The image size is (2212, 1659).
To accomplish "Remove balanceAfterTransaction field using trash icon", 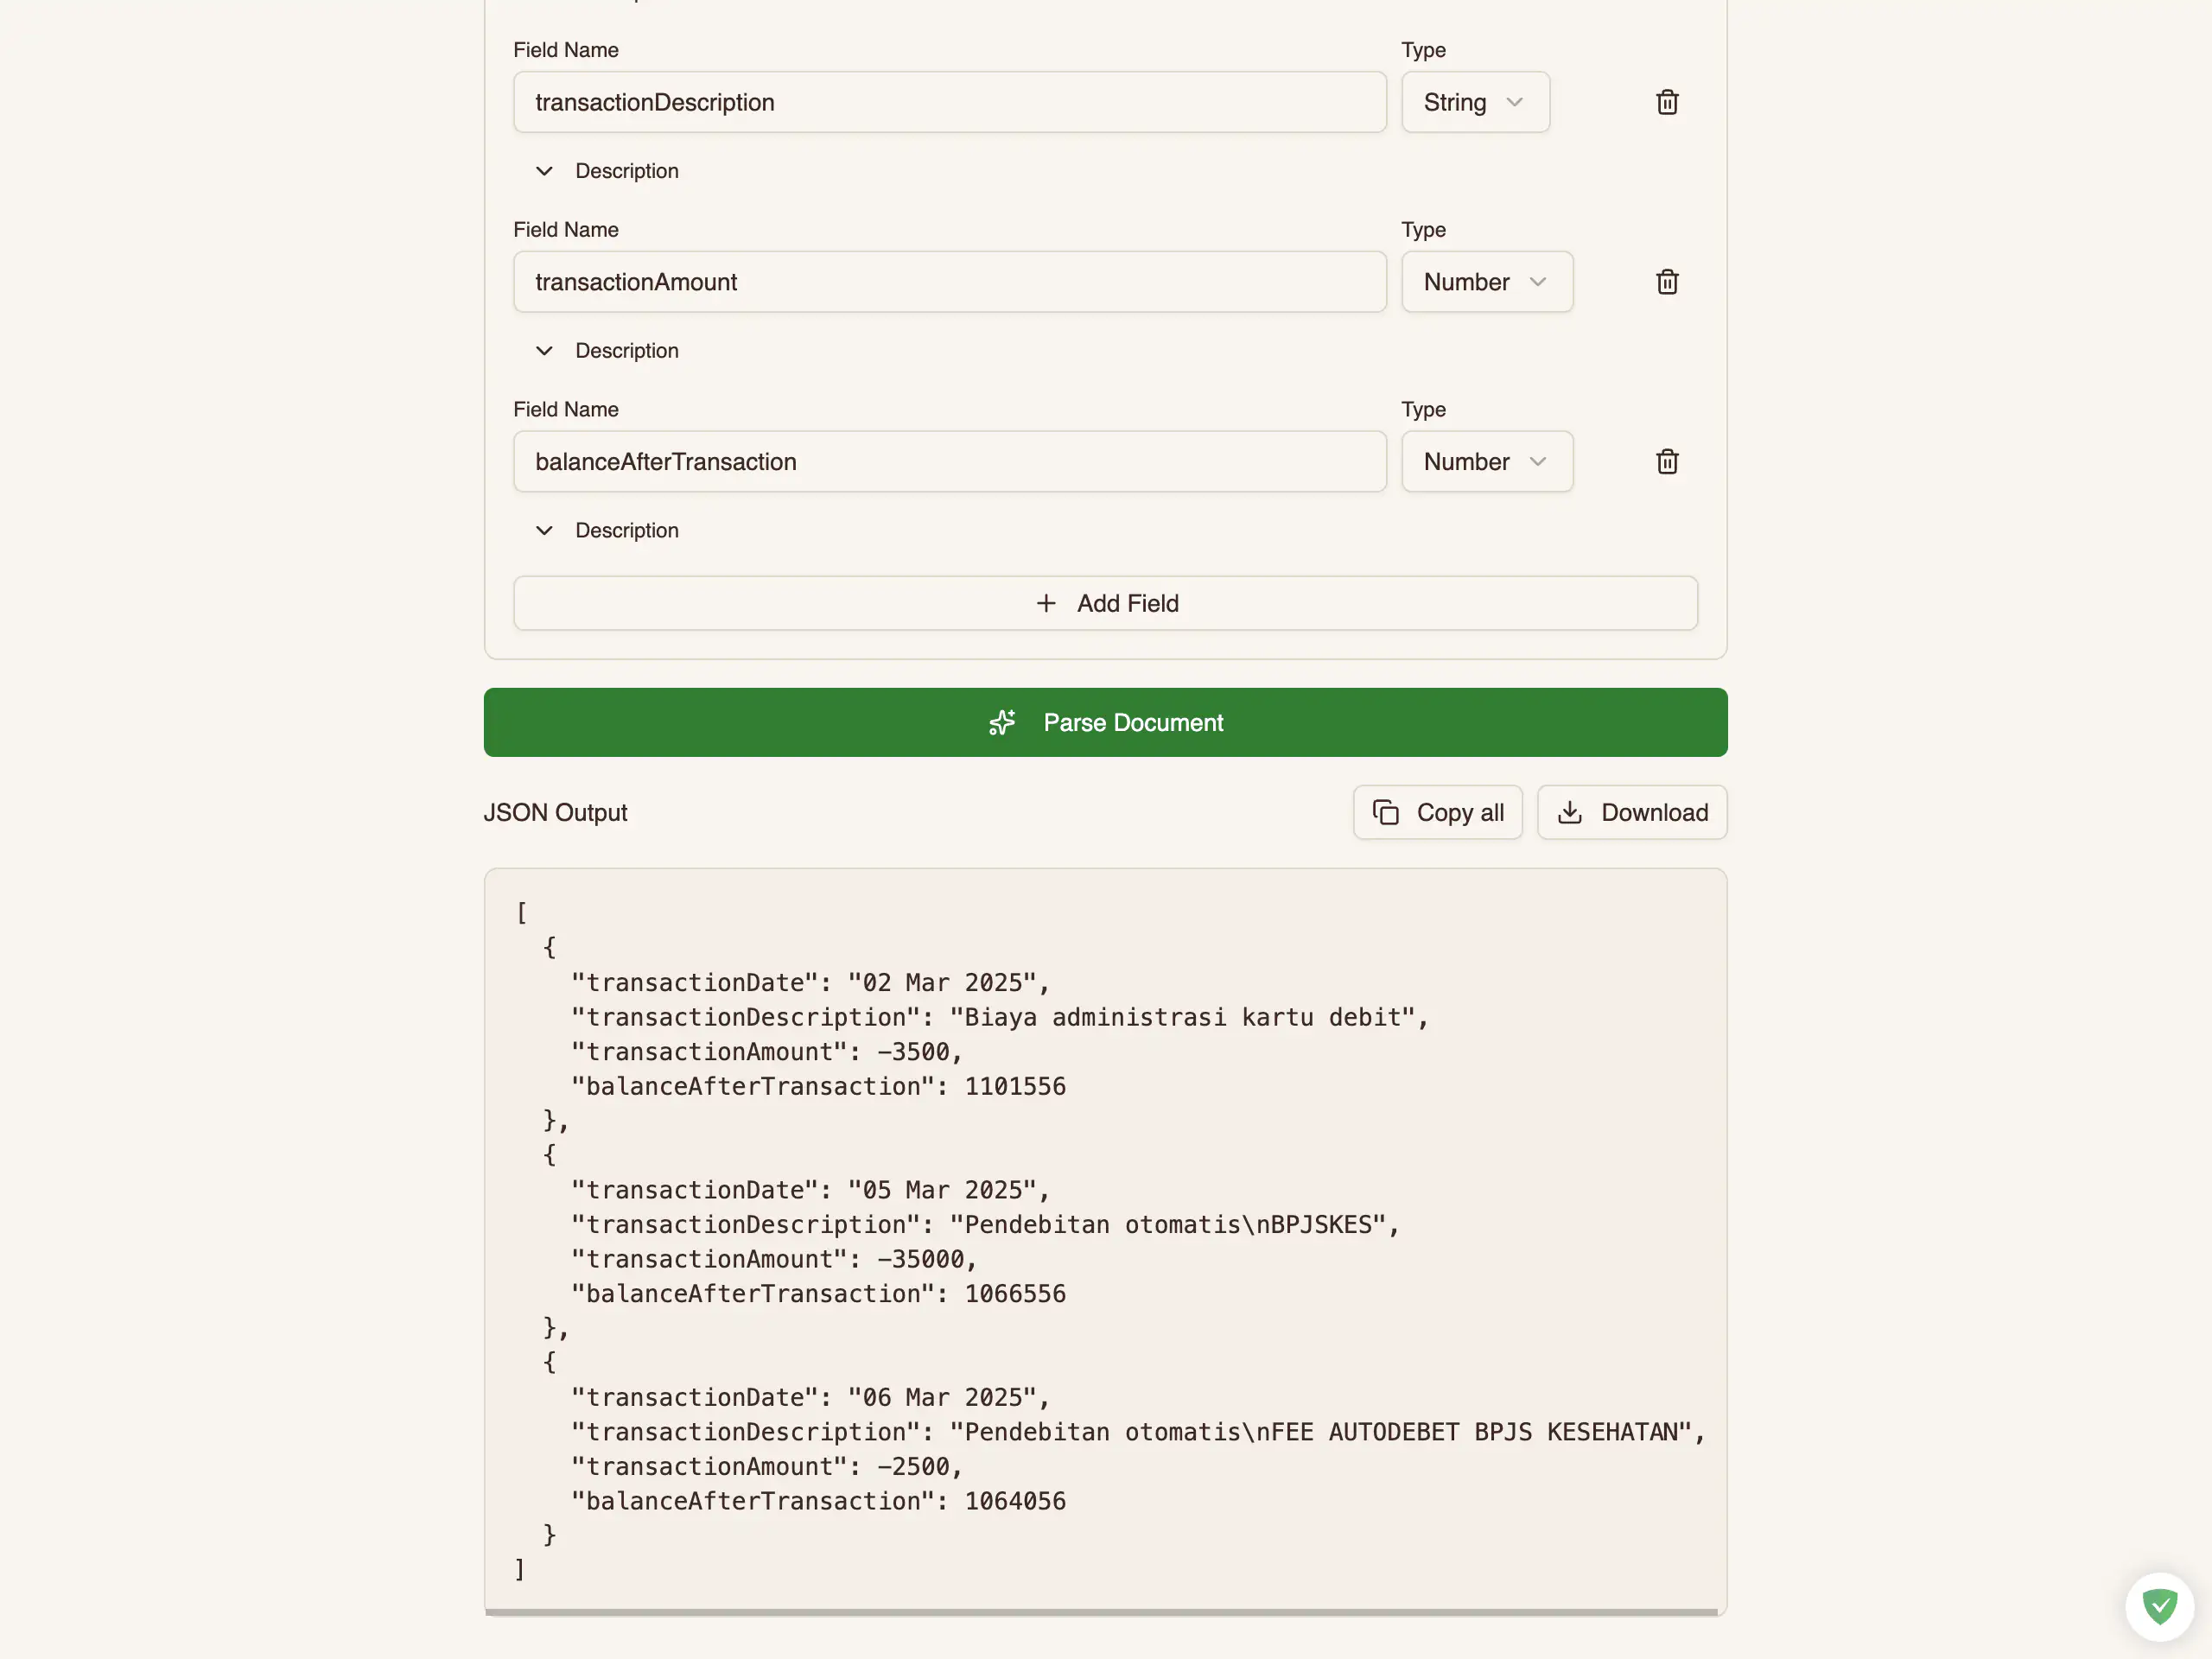I will tap(1667, 462).
